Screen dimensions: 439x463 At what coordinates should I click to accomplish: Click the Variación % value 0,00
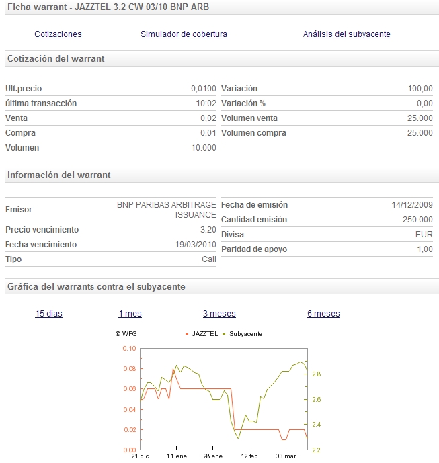425,103
